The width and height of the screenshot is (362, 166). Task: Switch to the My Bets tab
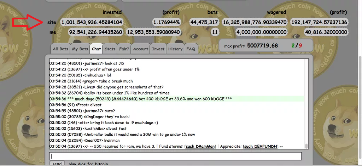[80, 49]
